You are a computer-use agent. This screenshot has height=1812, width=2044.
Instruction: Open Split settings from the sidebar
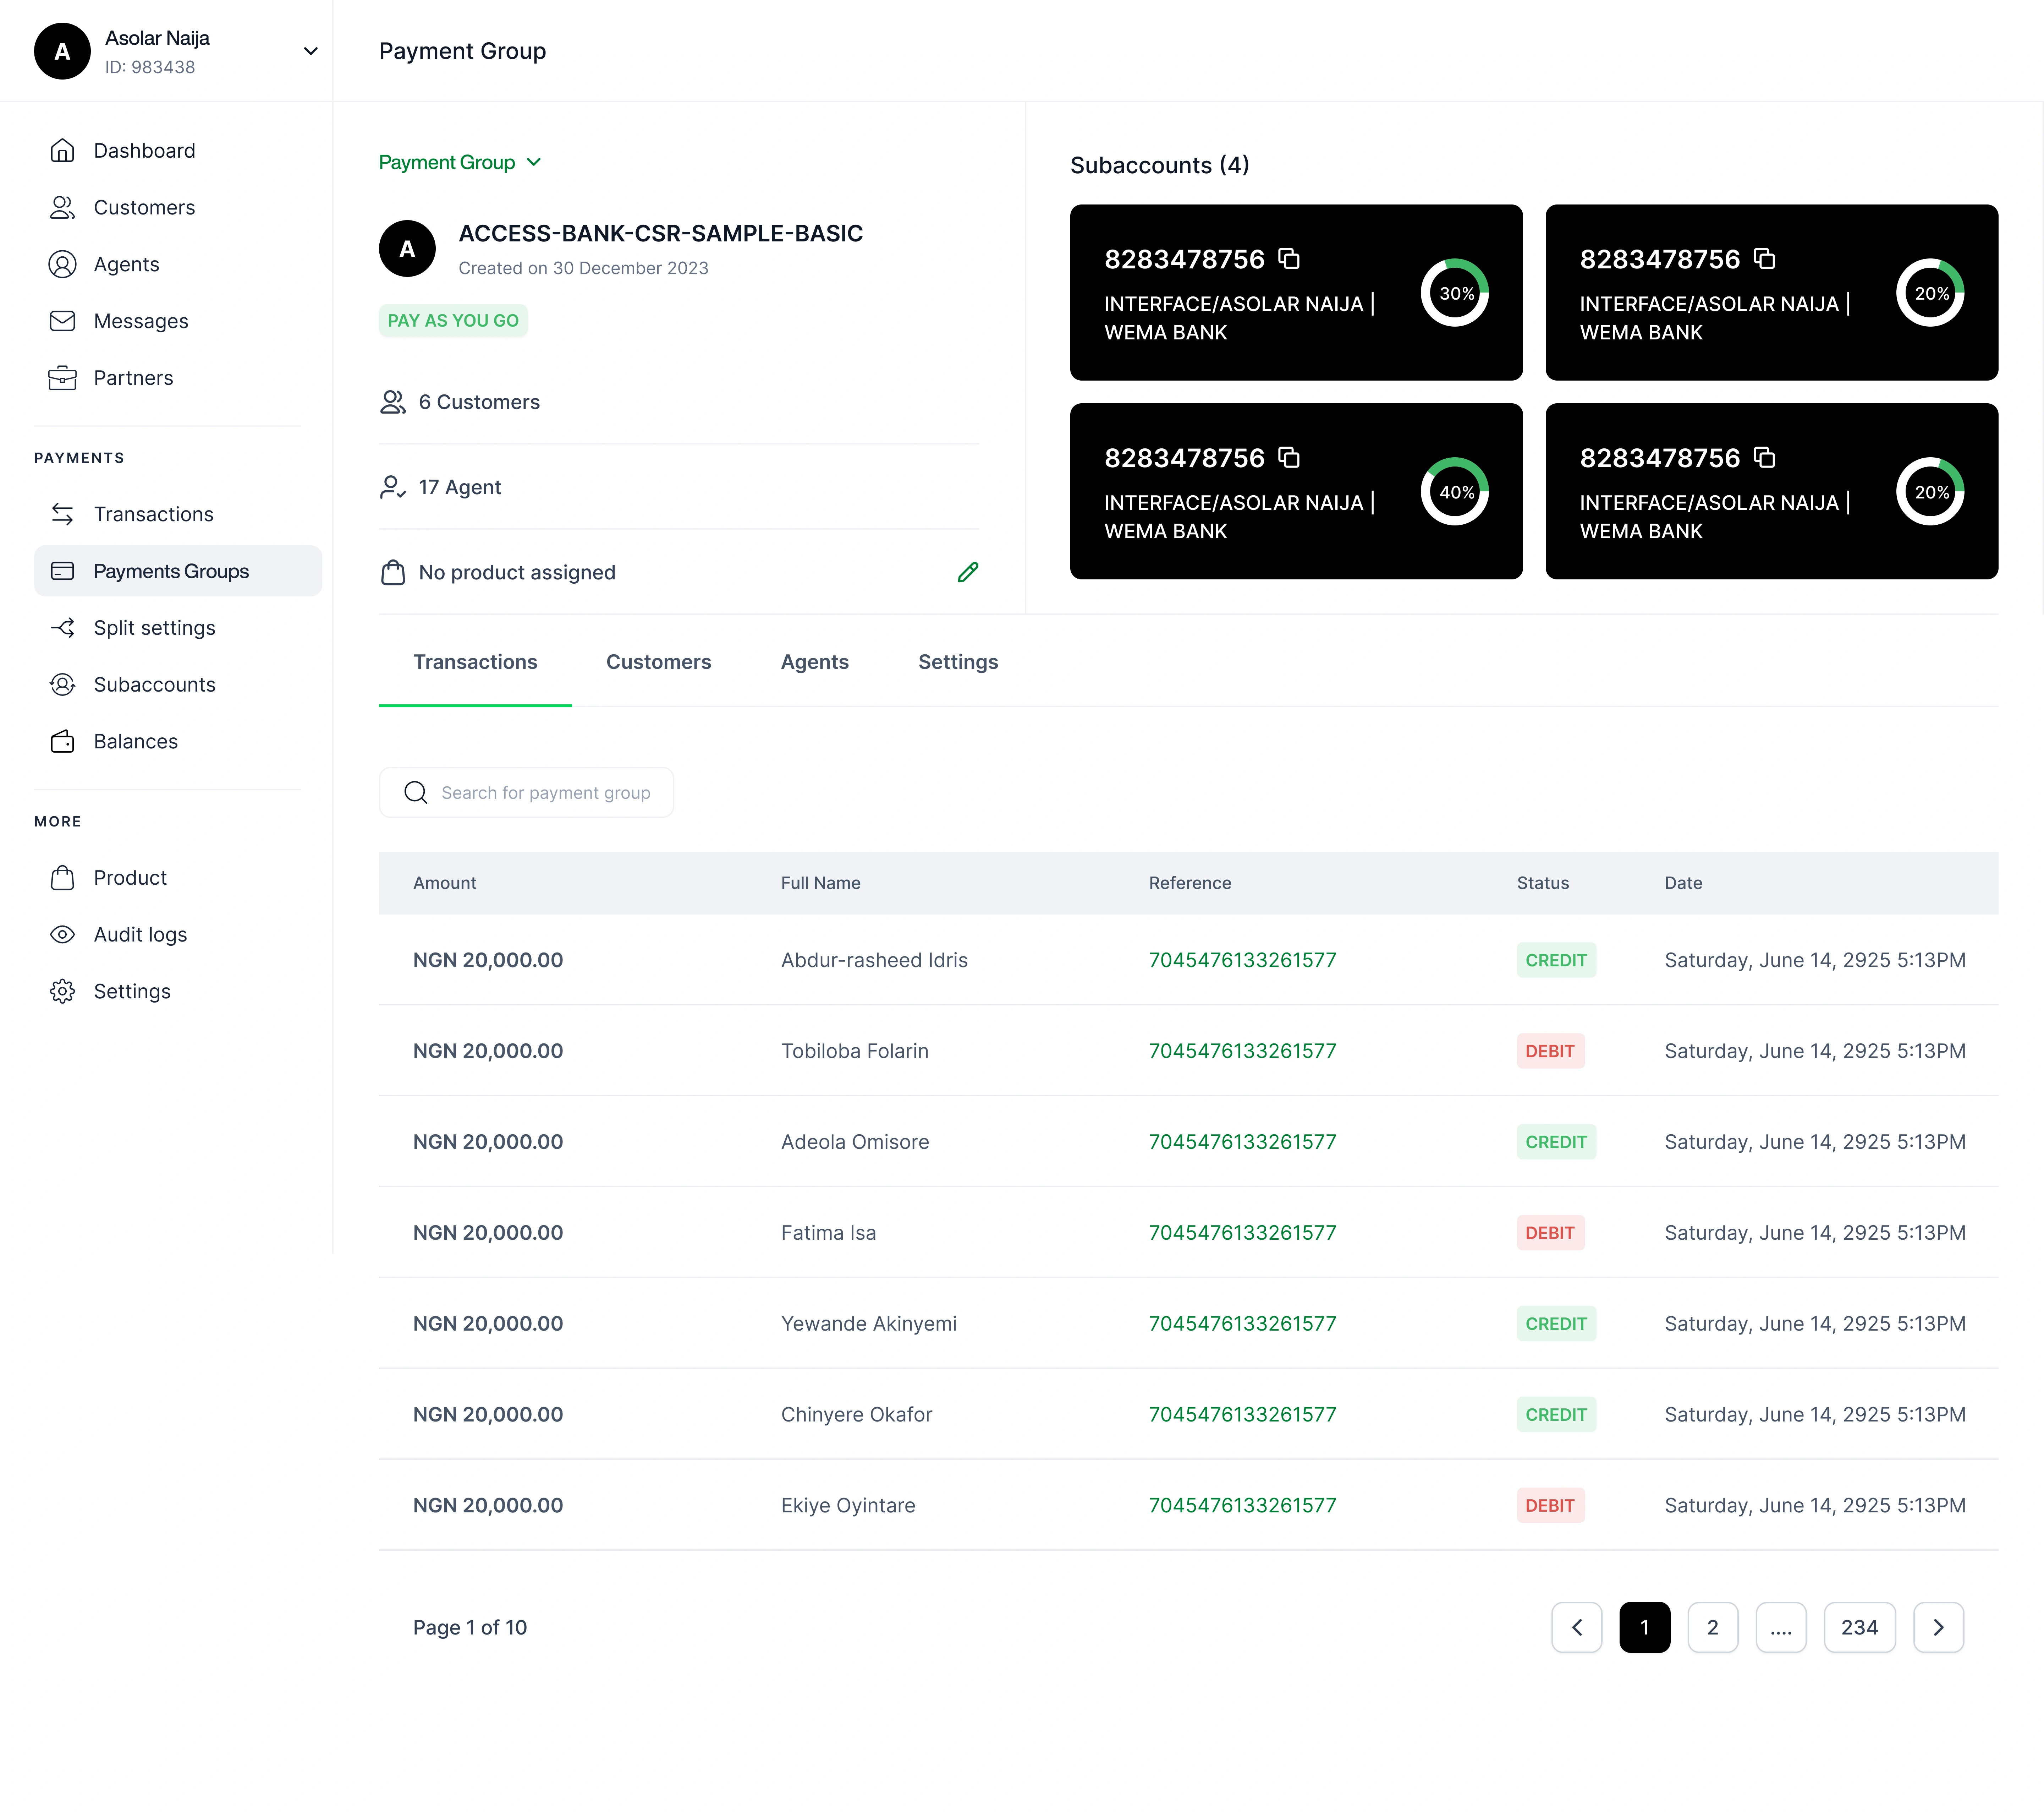pyautogui.click(x=154, y=627)
